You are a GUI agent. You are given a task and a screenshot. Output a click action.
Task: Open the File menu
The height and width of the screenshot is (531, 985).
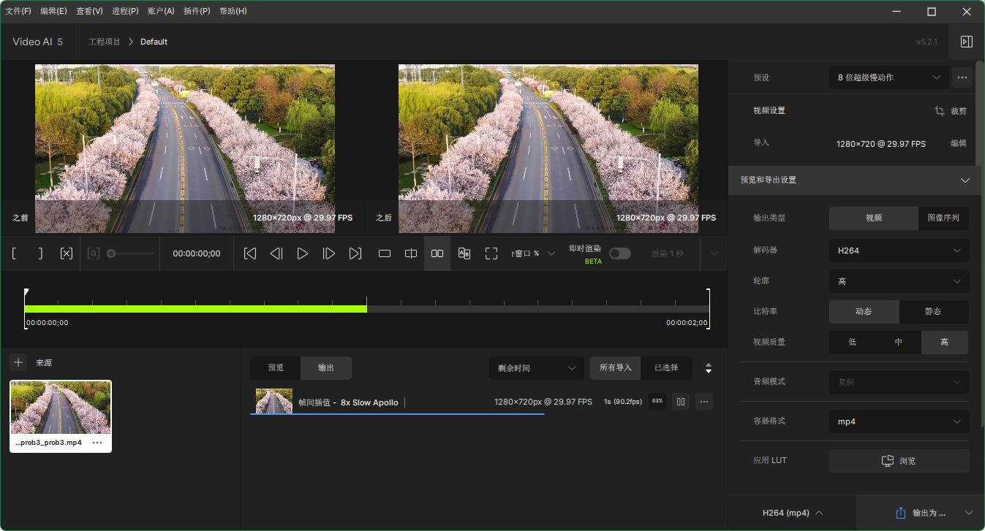click(x=18, y=11)
